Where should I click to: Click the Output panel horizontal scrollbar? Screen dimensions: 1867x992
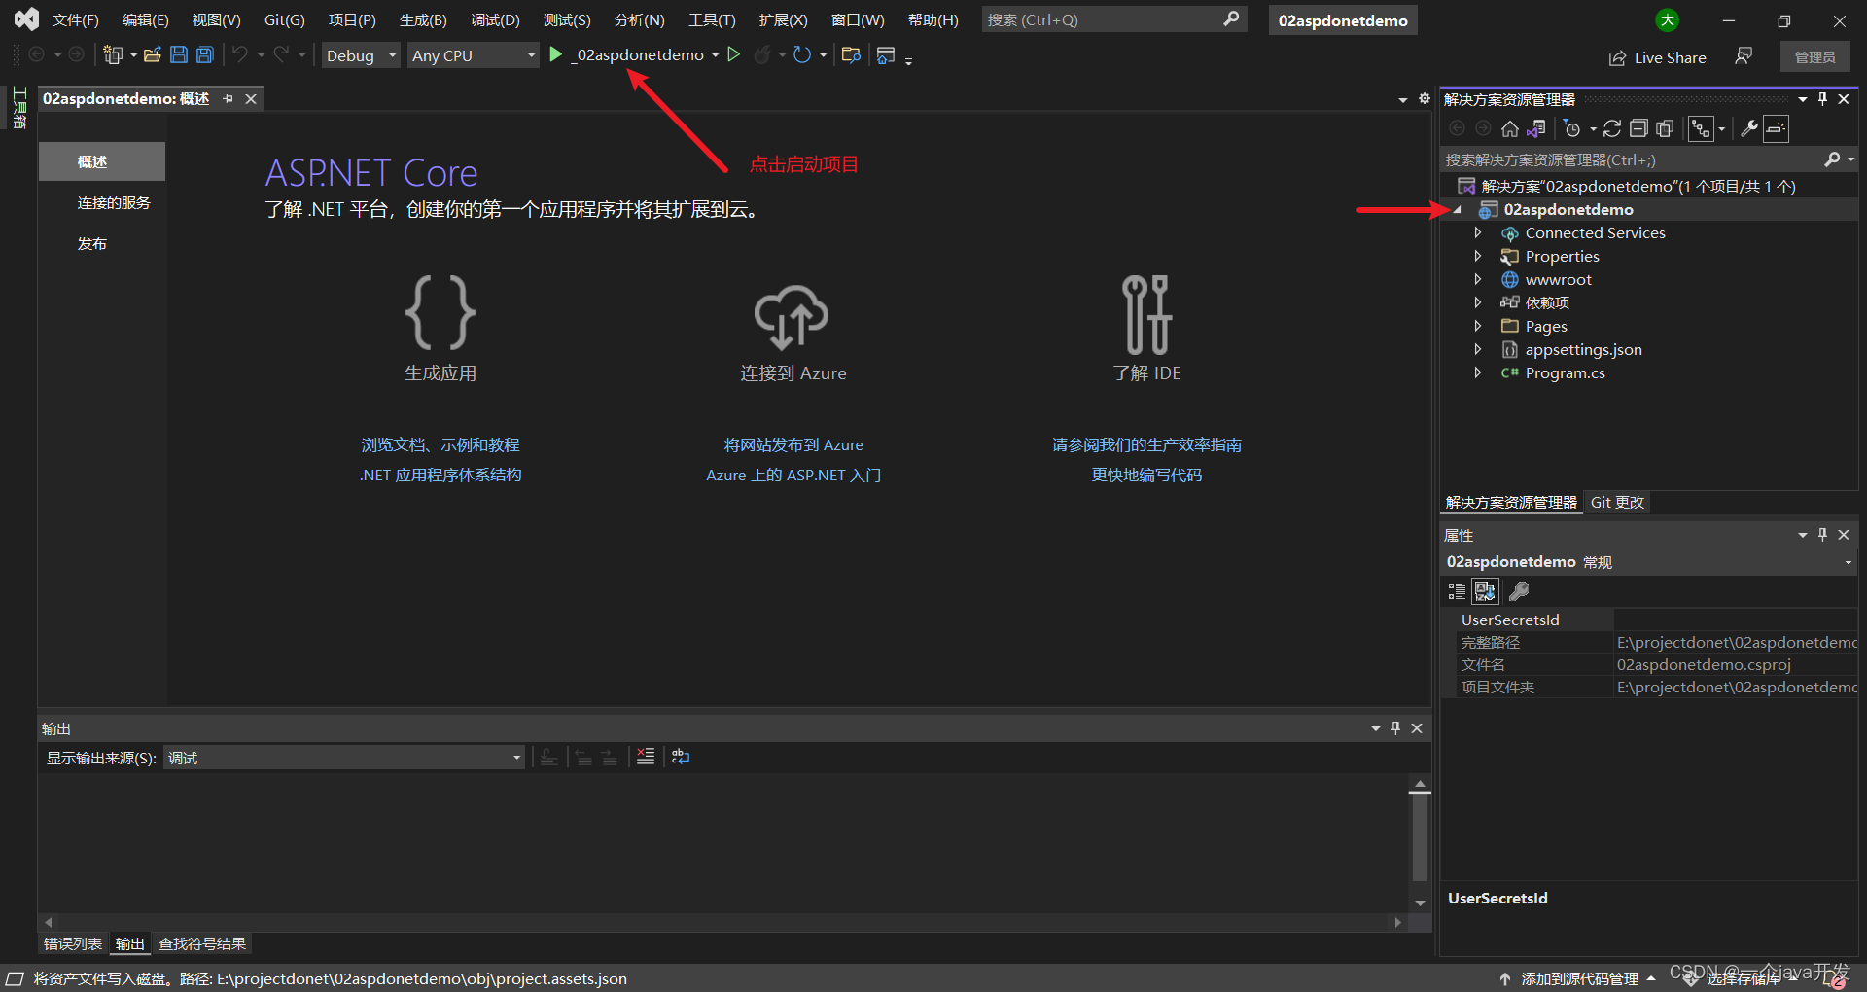point(722,922)
